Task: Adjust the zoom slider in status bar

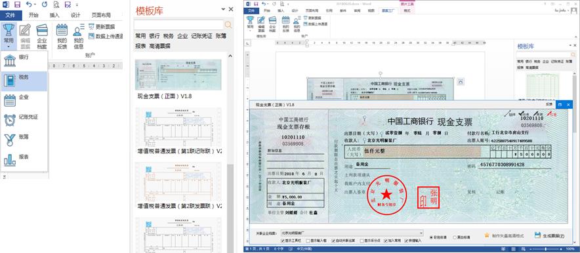Action: tap(546, 249)
